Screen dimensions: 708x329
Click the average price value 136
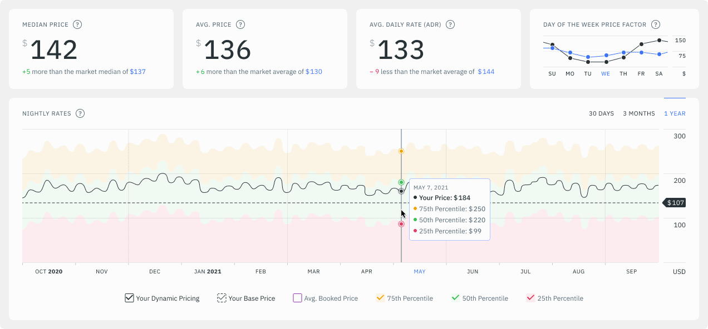[x=227, y=50]
